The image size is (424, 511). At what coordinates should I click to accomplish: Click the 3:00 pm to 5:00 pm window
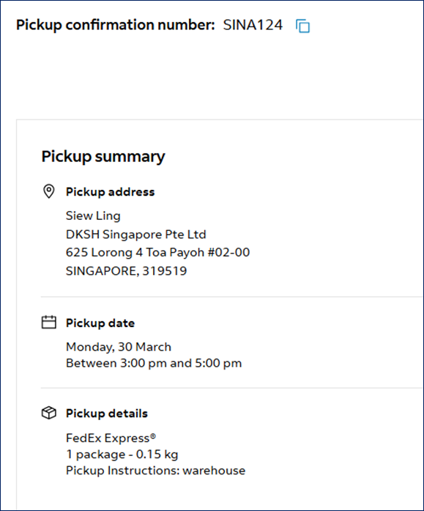[154, 363]
